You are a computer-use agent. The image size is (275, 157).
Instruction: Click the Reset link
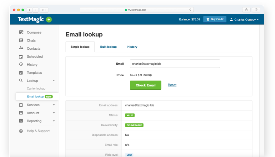click(172, 85)
